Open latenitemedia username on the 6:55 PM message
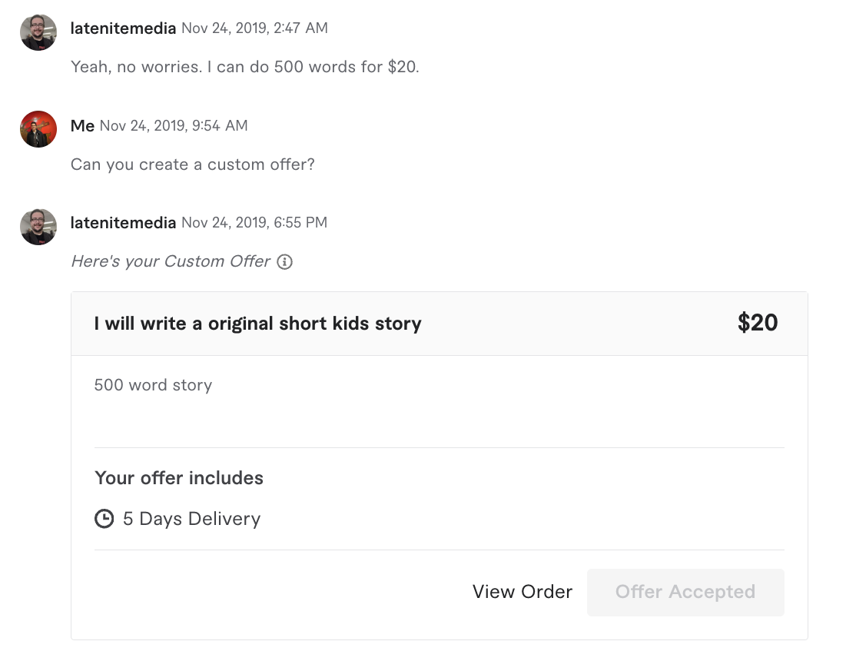 [x=123, y=223]
